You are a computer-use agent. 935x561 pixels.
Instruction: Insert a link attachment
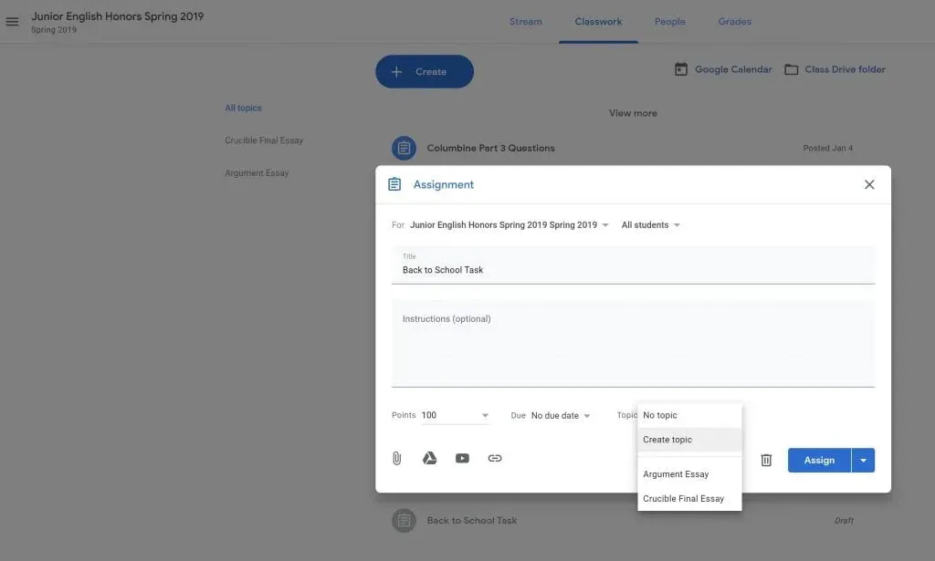pos(495,459)
